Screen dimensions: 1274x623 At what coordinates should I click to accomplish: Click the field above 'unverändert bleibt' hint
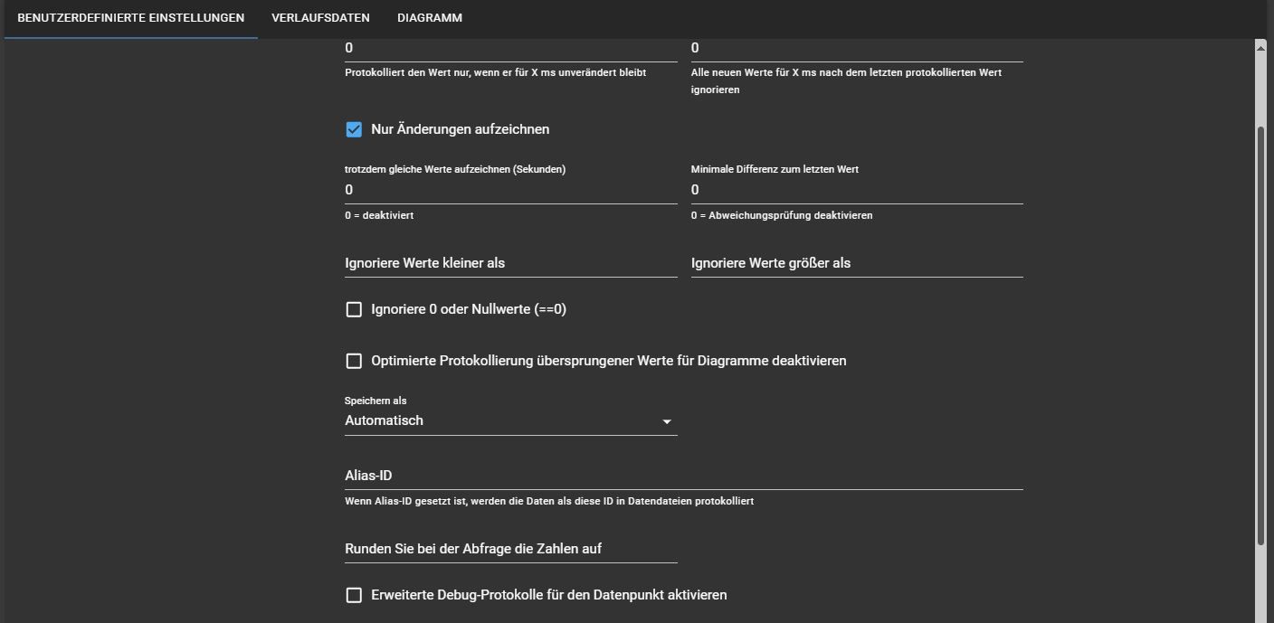pos(510,48)
